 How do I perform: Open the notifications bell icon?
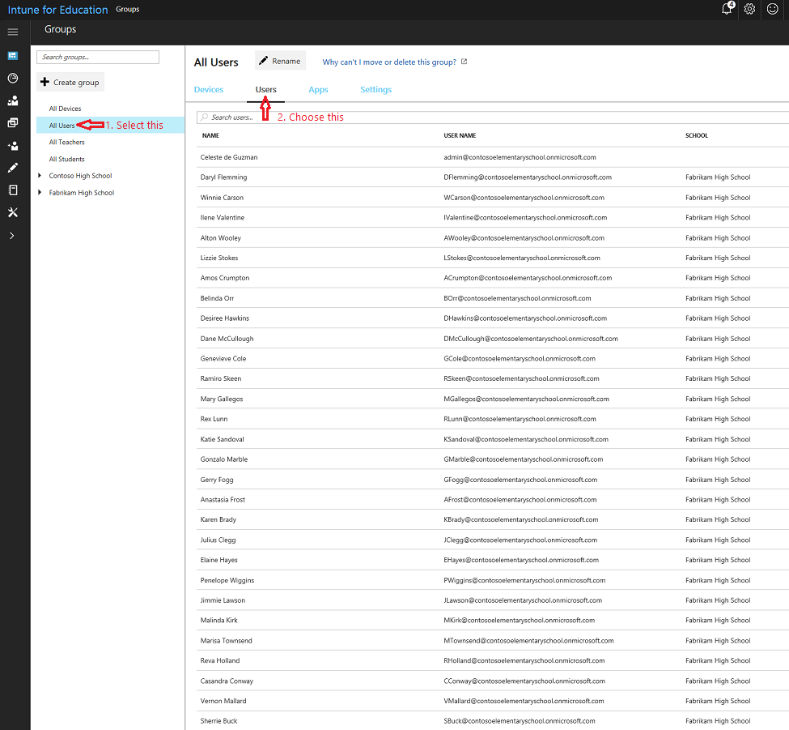(x=727, y=9)
